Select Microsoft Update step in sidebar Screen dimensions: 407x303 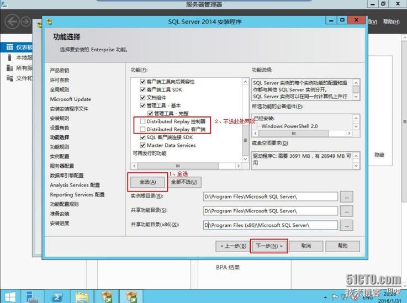click(x=71, y=99)
